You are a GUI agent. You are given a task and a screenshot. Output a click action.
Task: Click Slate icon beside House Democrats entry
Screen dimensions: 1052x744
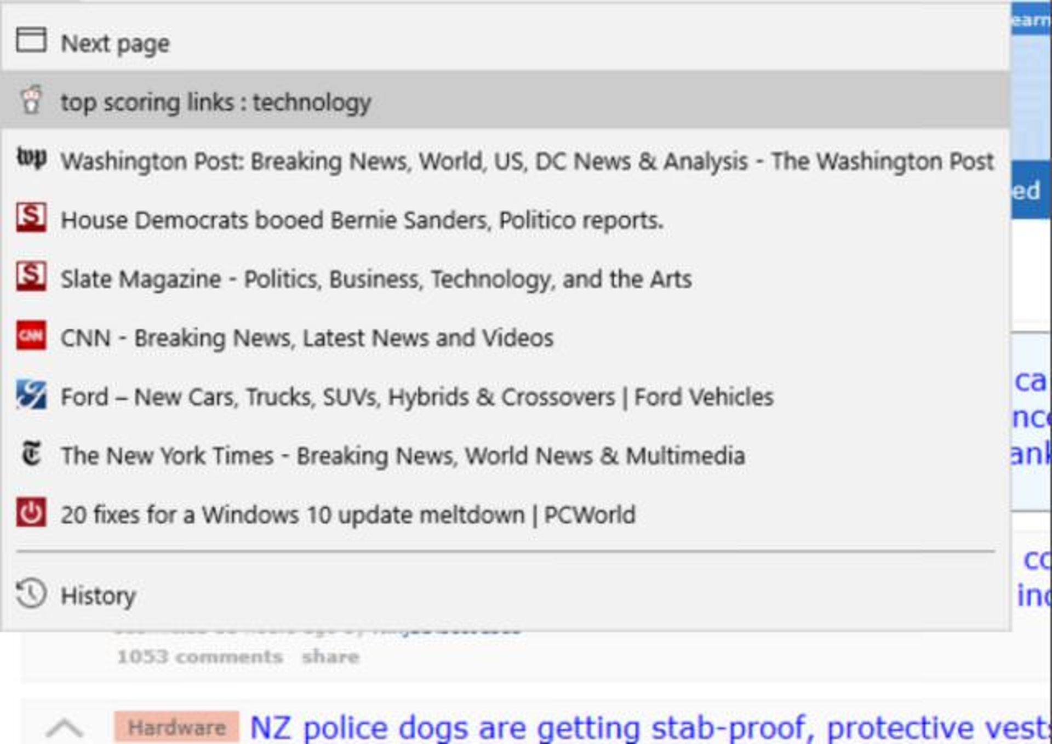(31, 218)
